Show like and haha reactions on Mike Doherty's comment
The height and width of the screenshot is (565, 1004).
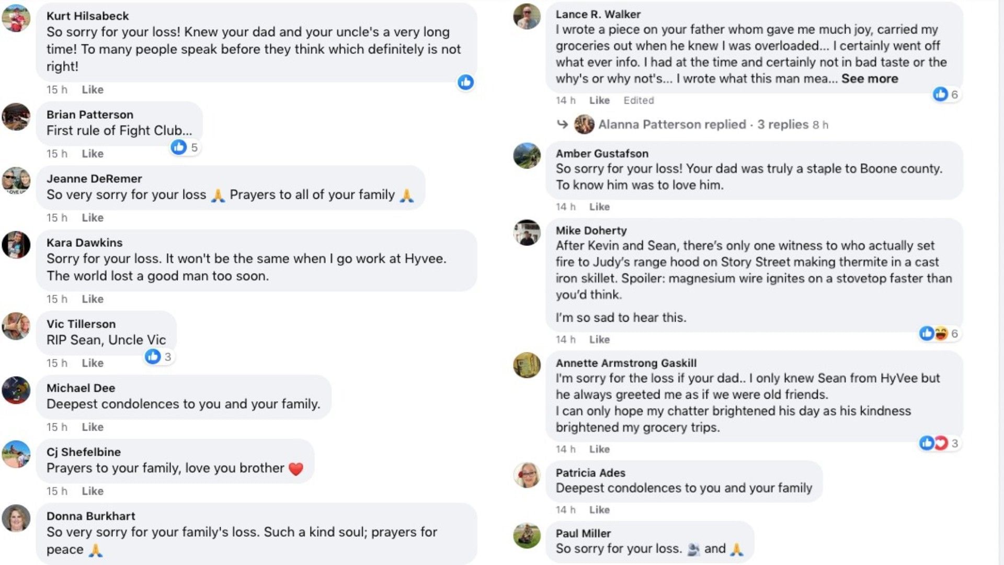939,334
